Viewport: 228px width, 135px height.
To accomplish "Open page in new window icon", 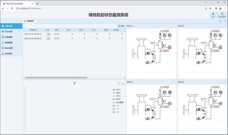I will pyautogui.click(x=225, y=21).
